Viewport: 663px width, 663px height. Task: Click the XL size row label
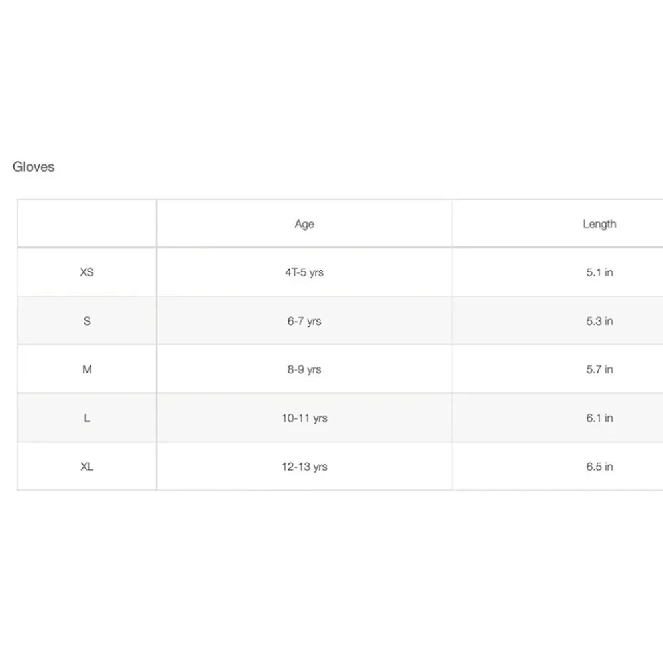coord(87,467)
